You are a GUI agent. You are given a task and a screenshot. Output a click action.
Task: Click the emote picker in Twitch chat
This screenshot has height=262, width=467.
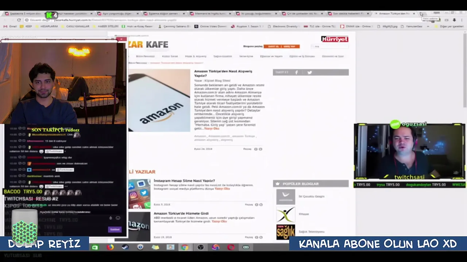click(x=118, y=218)
